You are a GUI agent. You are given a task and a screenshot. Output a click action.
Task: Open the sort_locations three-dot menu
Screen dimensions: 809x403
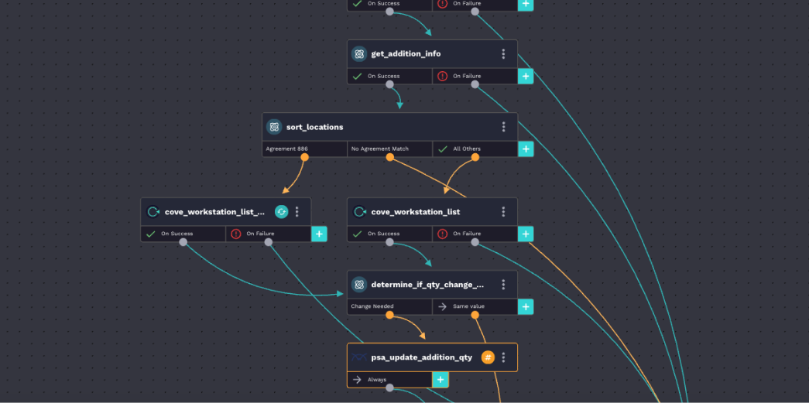(x=503, y=127)
